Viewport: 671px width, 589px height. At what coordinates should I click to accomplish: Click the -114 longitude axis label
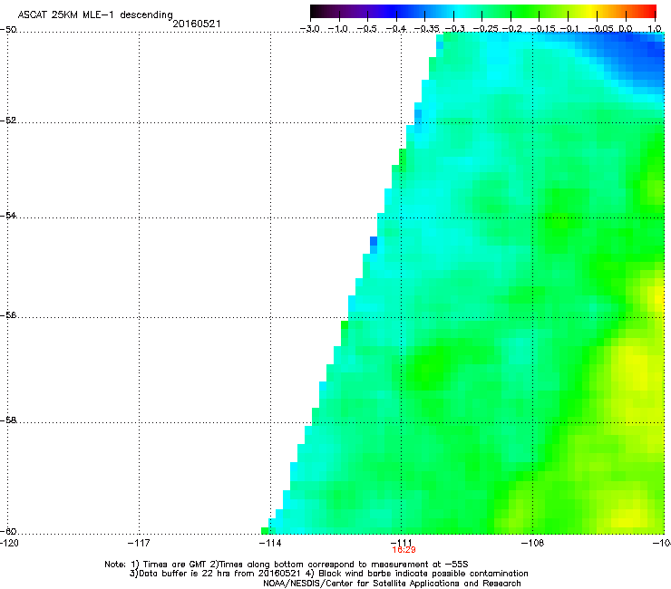tap(270, 543)
